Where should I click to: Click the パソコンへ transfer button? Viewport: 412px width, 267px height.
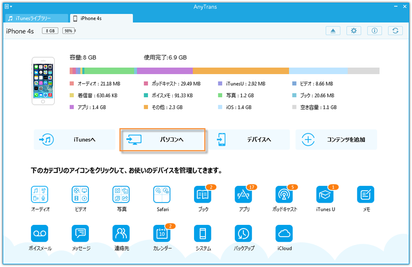[x=163, y=139]
